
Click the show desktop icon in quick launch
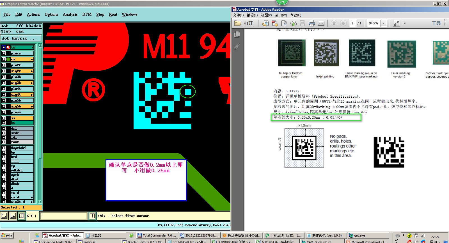point(37,235)
